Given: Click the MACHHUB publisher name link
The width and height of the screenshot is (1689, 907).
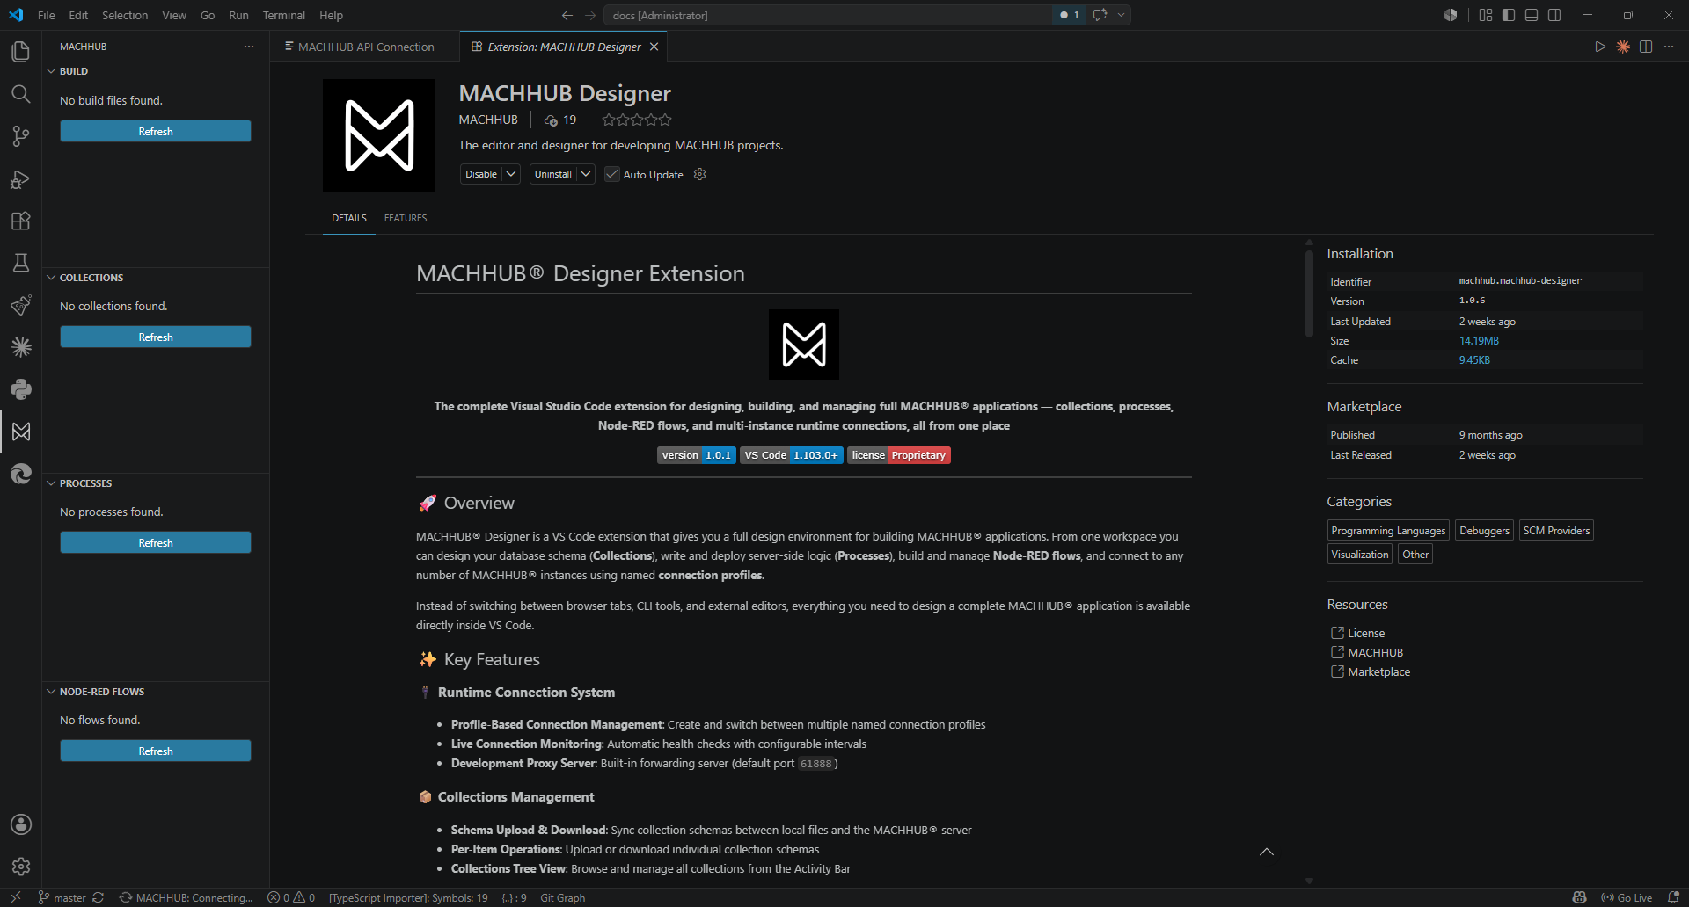Looking at the screenshot, I should coord(488,120).
